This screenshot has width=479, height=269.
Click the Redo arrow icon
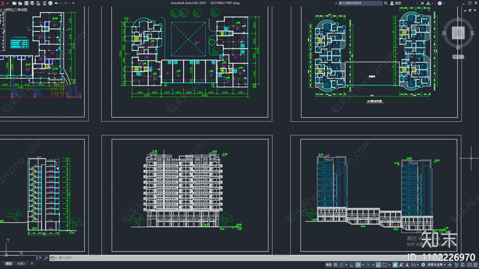click(65, 3)
